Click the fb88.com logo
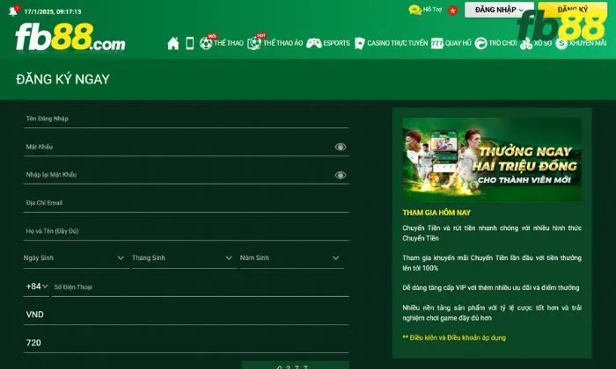616x369 pixels. [70, 37]
